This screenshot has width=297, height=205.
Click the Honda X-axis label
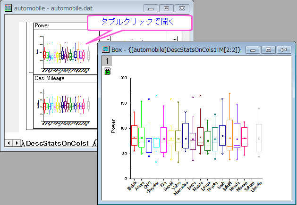point(235,186)
